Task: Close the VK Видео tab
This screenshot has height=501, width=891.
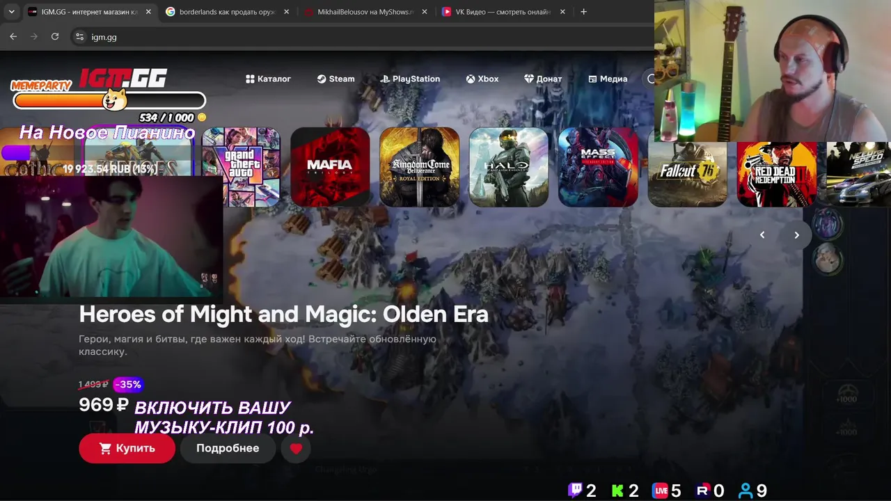Action: [x=562, y=12]
